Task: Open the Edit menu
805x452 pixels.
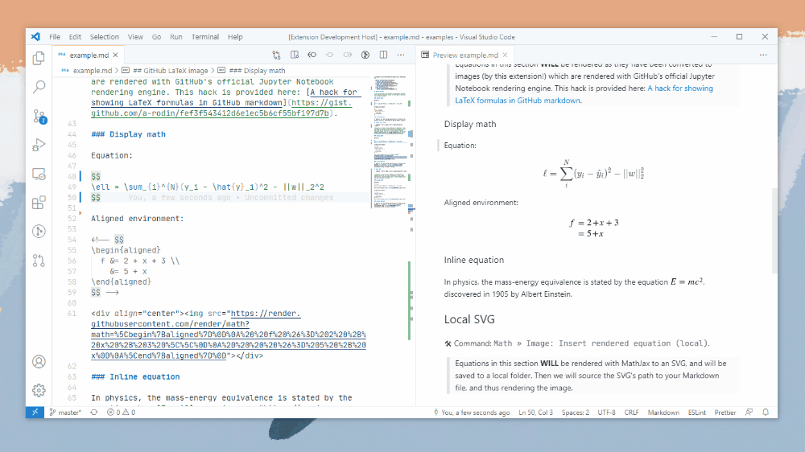Action: 75,37
